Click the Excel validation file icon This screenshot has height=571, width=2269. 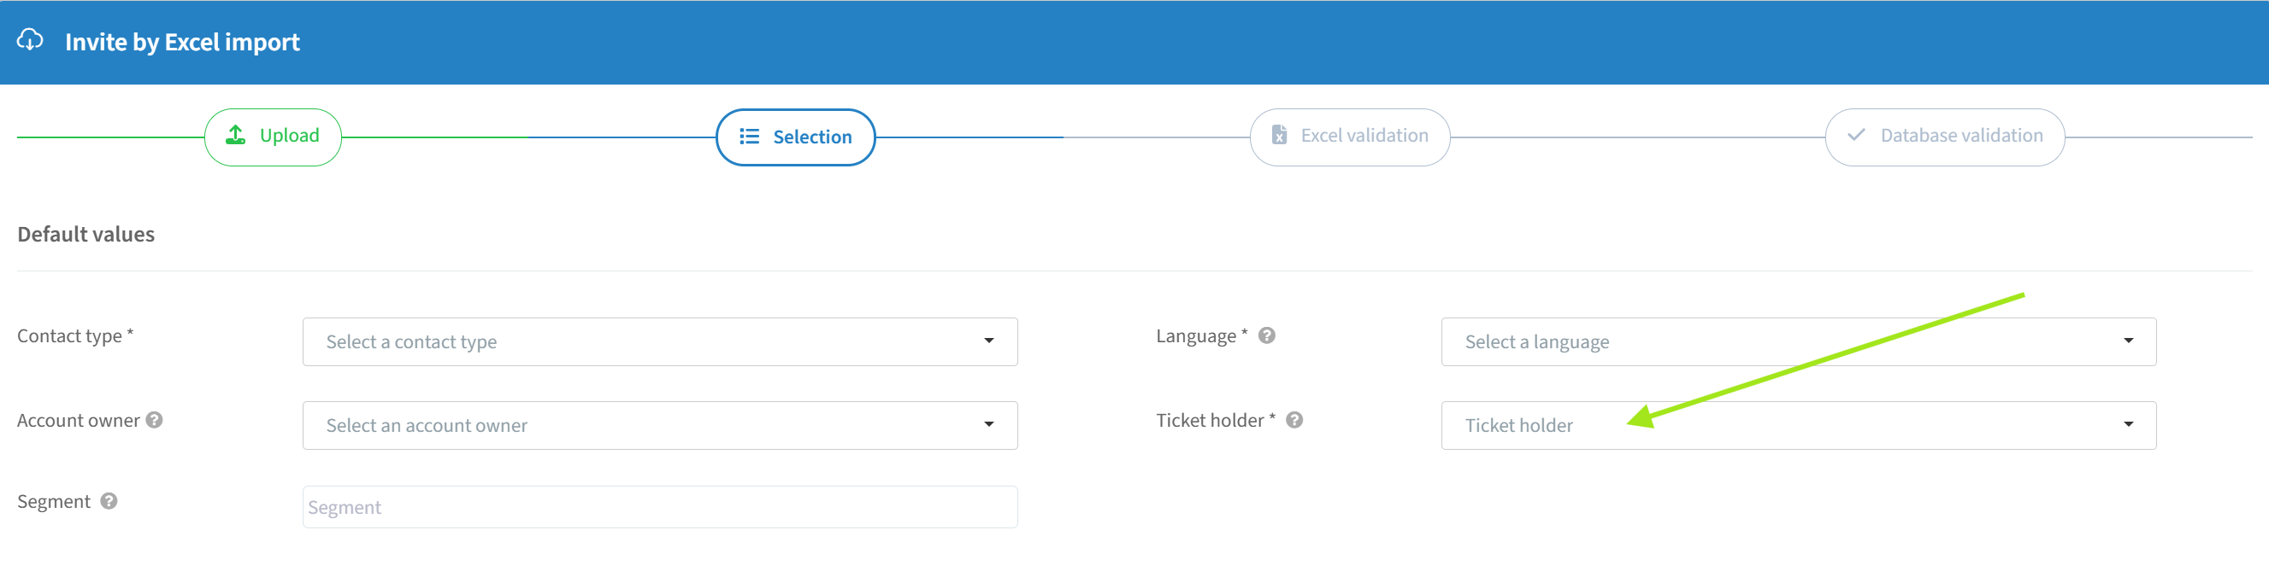pos(1279,135)
